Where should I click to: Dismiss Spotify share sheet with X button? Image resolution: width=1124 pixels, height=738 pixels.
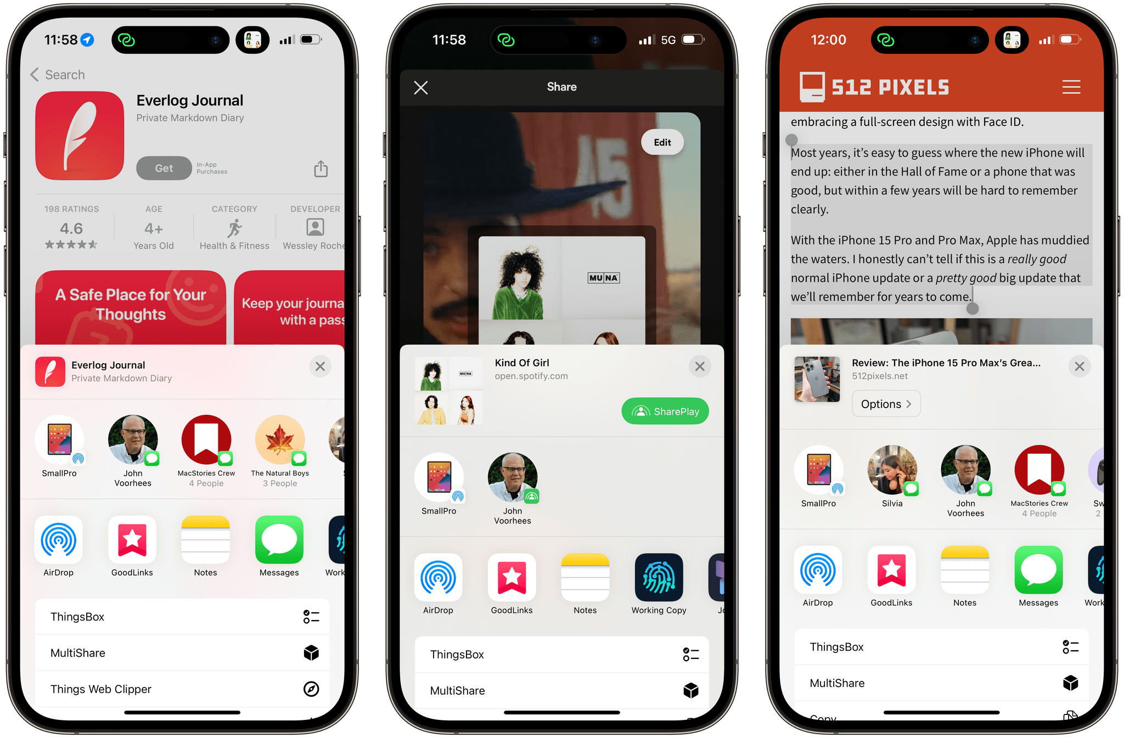coord(700,367)
